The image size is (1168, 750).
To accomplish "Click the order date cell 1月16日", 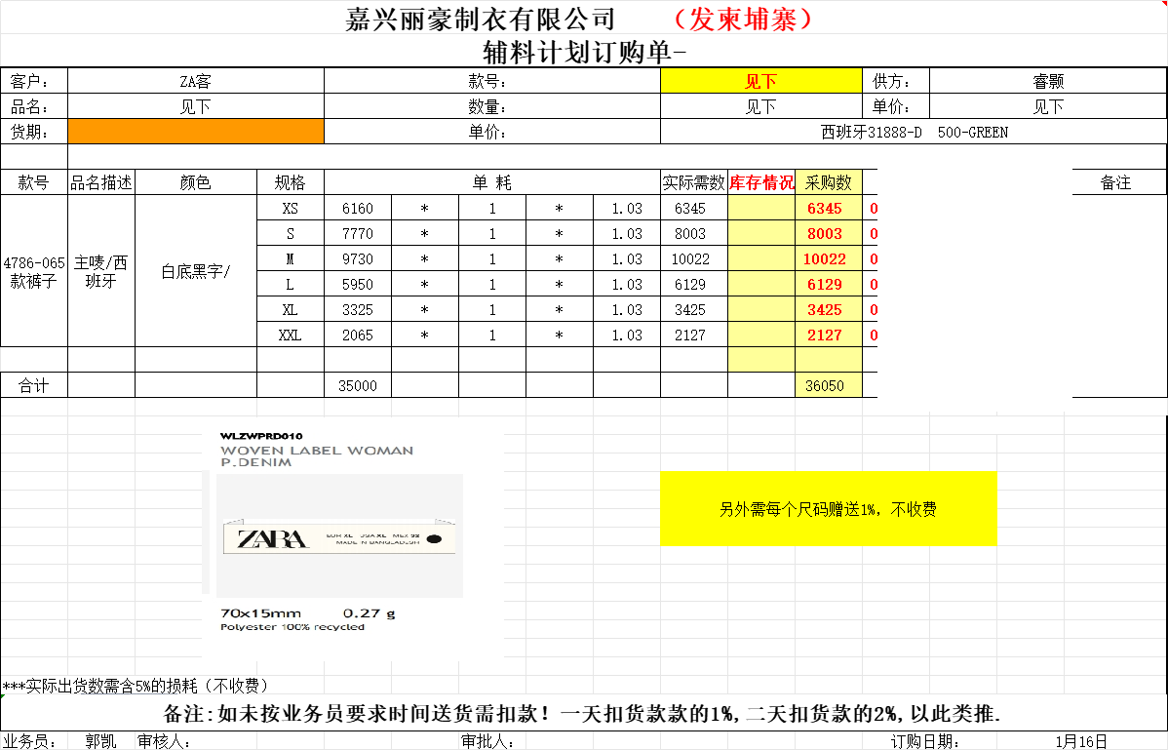I will click(x=1080, y=742).
